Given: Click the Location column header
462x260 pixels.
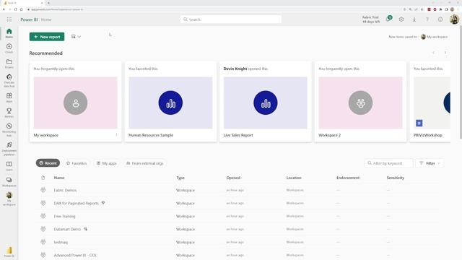Looking at the screenshot, I should (294, 178).
